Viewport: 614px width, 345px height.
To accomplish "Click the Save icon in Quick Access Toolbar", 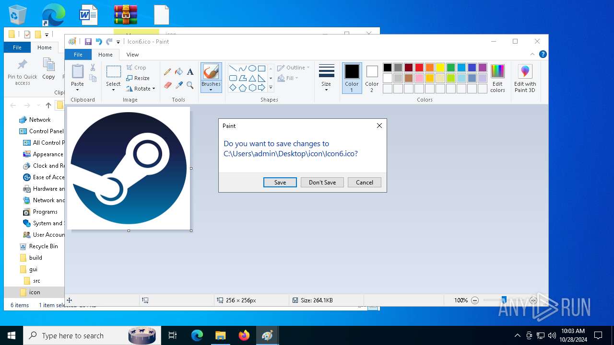I will (88, 42).
